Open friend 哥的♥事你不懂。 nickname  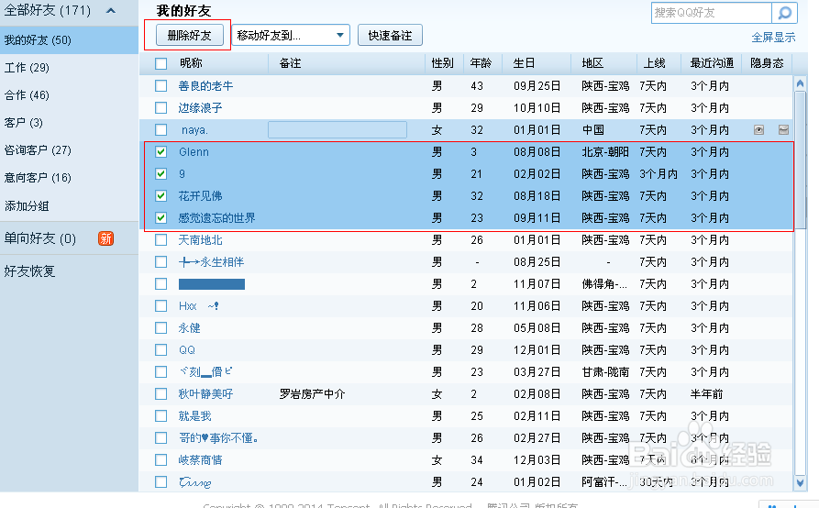tap(218, 438)
